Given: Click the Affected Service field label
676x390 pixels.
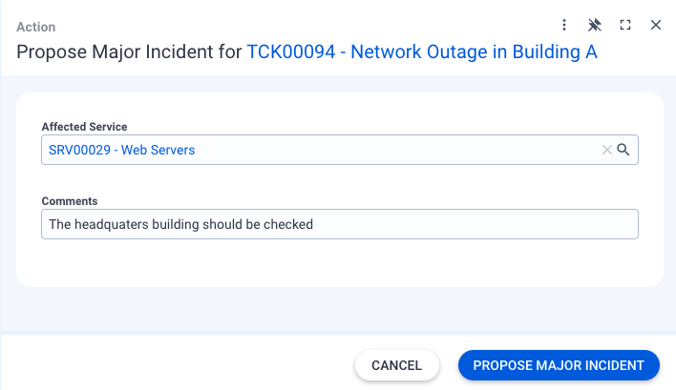Looking at the screenshot, I should tap(84, 127).
